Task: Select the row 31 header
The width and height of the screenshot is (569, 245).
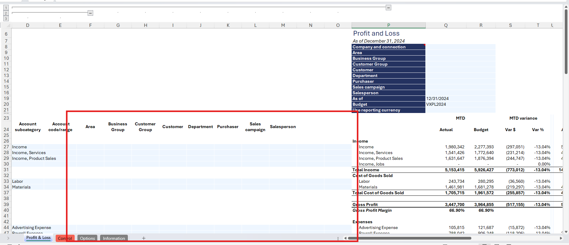Action: 6,170
